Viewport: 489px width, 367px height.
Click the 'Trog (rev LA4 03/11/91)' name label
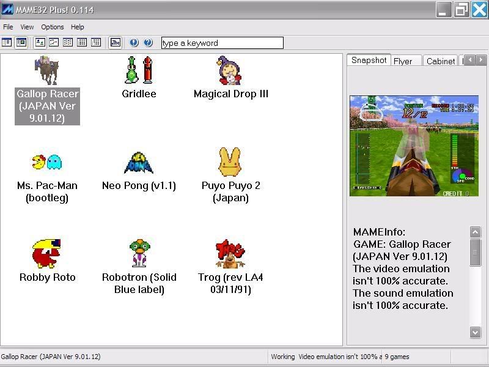[x=230, y=283]
